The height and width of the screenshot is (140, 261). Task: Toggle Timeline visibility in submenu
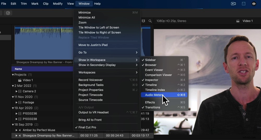click(164, 85)
